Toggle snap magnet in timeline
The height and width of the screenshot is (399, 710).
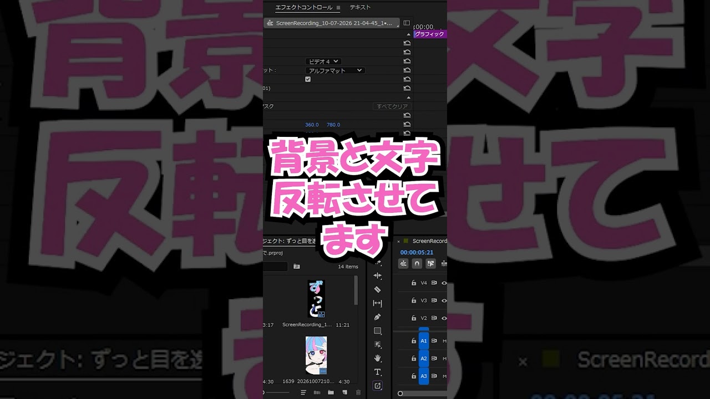coord(417,264)
